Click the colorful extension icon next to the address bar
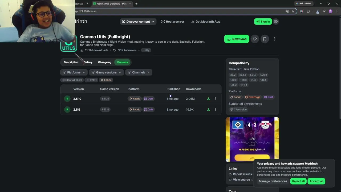The width and height of the screenshot is (341, 192). coord(302,11)
